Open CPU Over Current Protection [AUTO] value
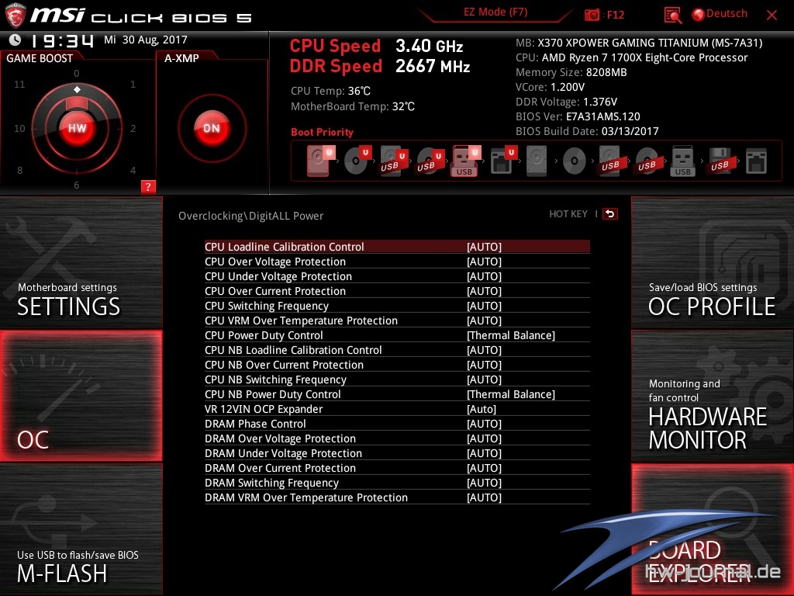794x596 pixels. point(484,291)
